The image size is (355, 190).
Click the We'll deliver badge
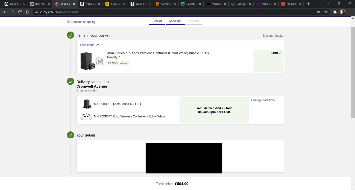tap(118, 63)
